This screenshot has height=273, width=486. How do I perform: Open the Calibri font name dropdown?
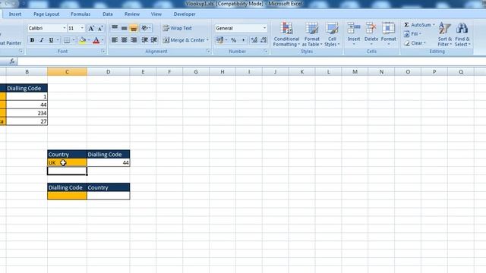coord(65,28)
